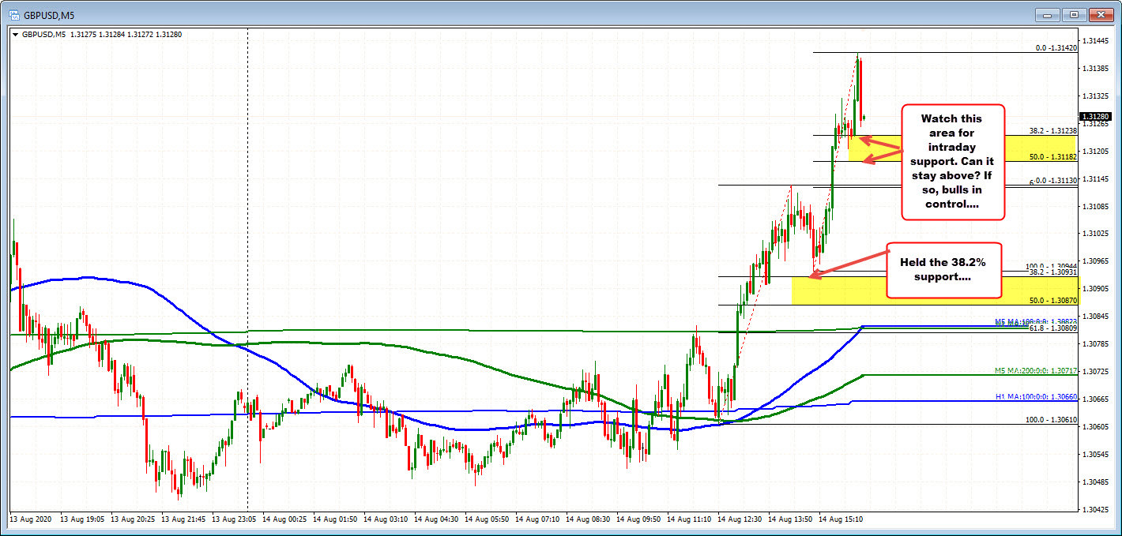Click time axis label '14 Aug 07:10'
The image size is (1122, 536).
539,519
